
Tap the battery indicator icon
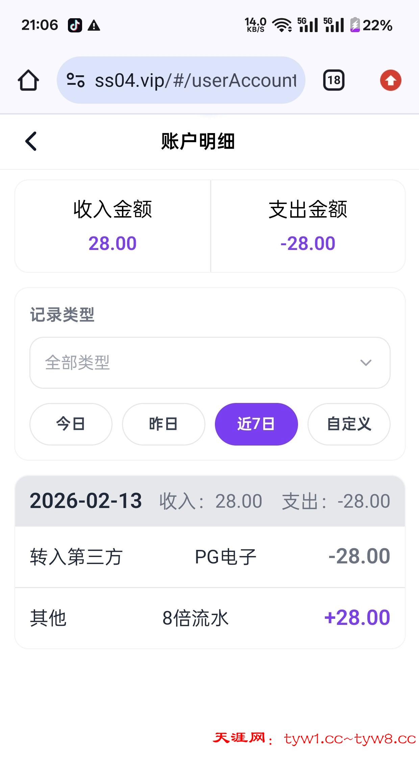tap(355, 25)
